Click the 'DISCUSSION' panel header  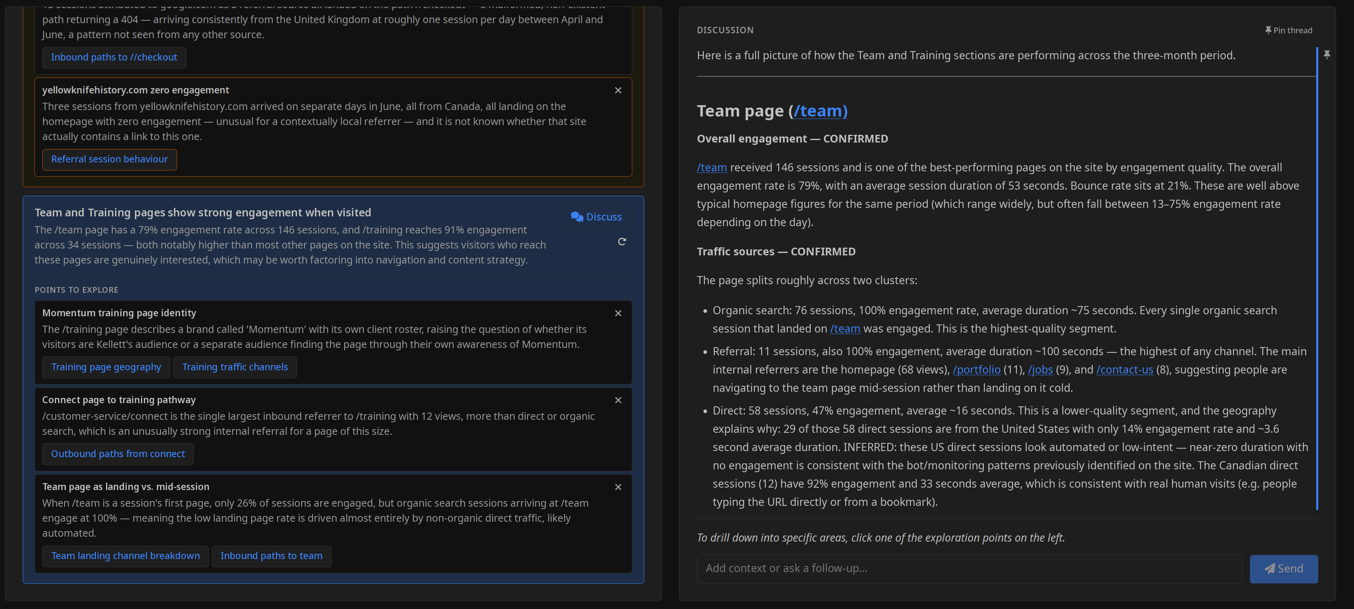click(x=725, y=30)
